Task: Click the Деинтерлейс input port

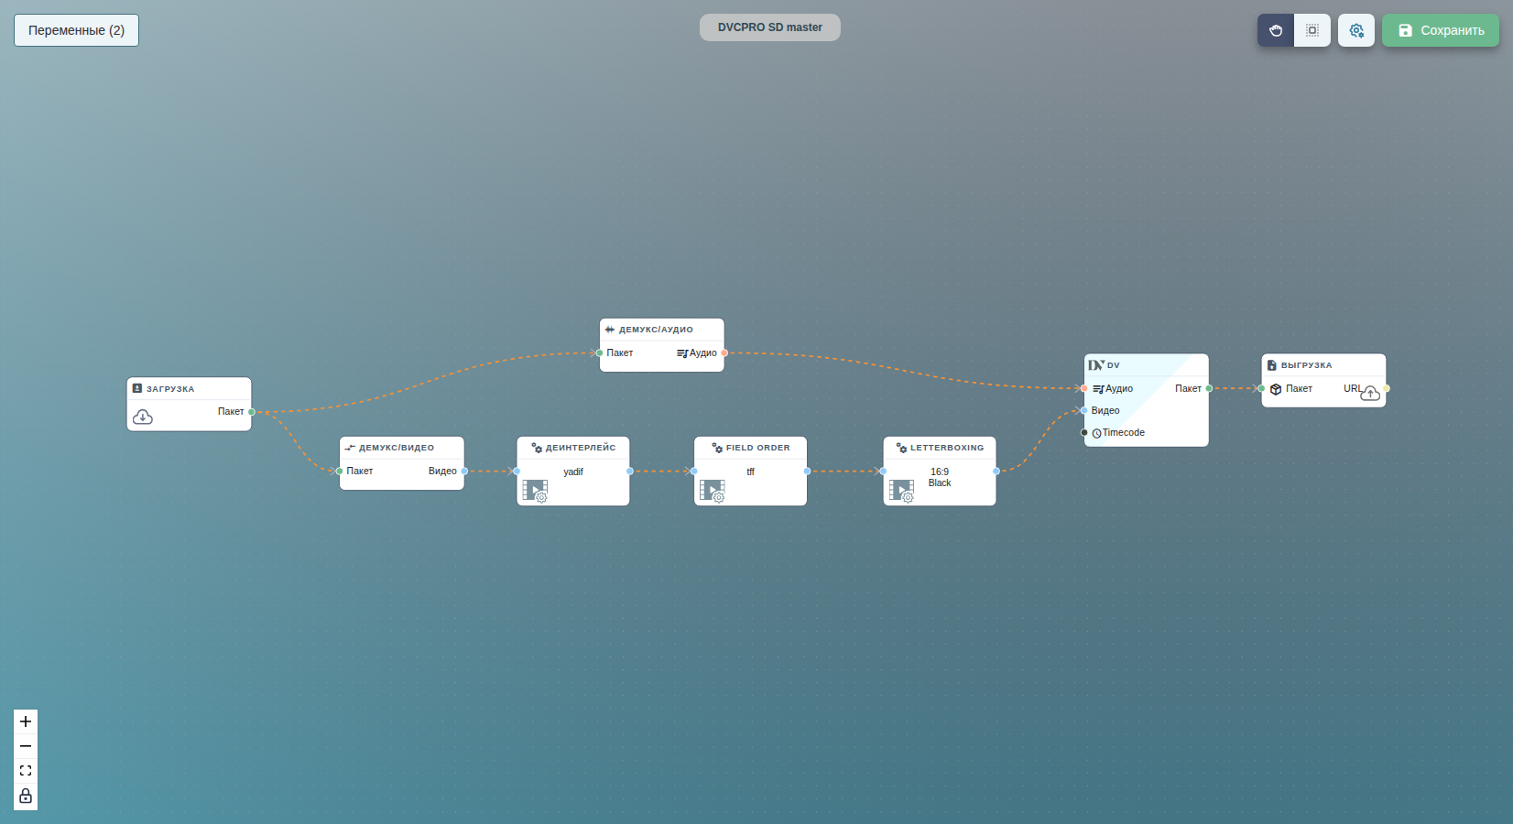Action: point(517,472)
